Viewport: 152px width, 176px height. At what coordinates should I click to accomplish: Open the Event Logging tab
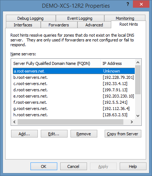pyautogui.click(x=80, y=18)
